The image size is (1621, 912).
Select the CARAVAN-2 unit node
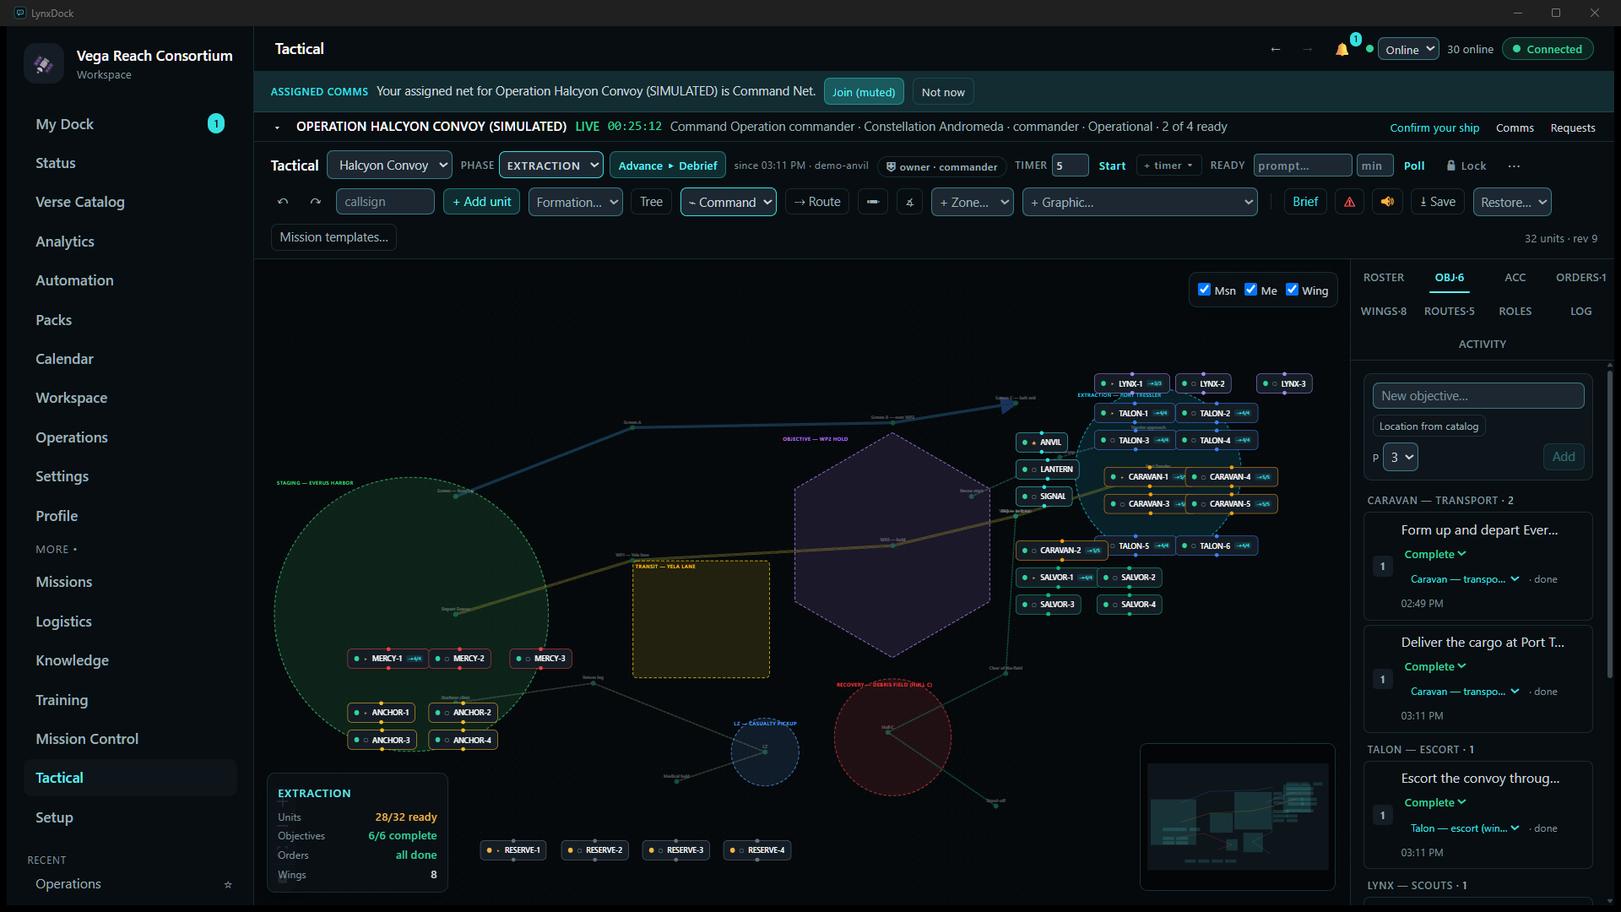1062,550
